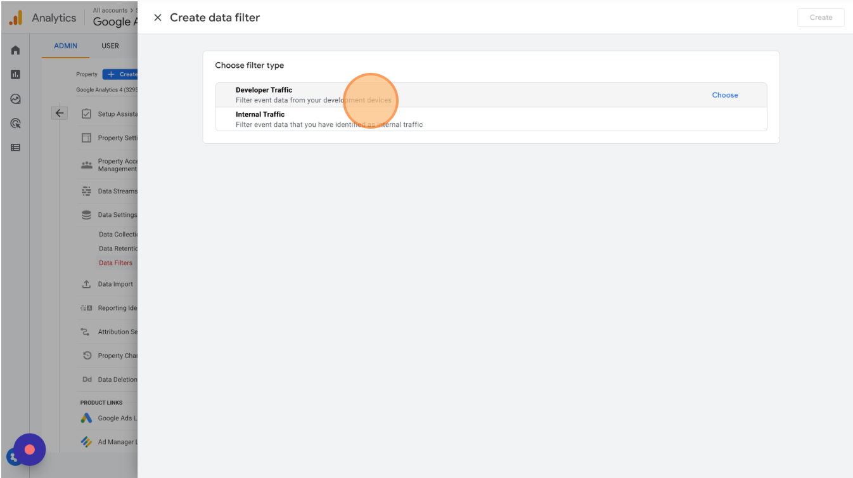This screenshot has width=853, height=478.
Task: Close the Create data filter panel
Action: pyautogui.click(x=158, y=18)
